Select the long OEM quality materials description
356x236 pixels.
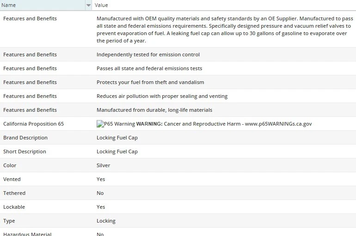tap(224, 30)
